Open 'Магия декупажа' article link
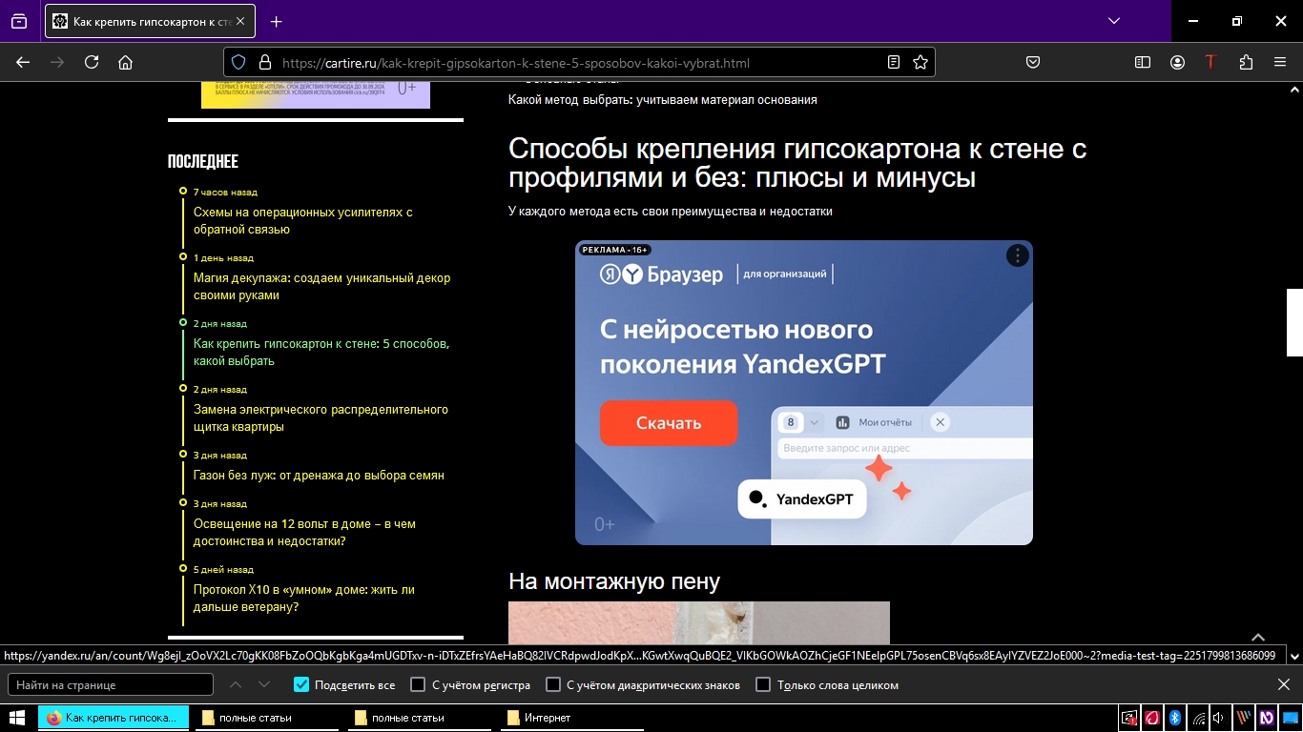Viewport: 1303px width, 732px height. [321, 287]
